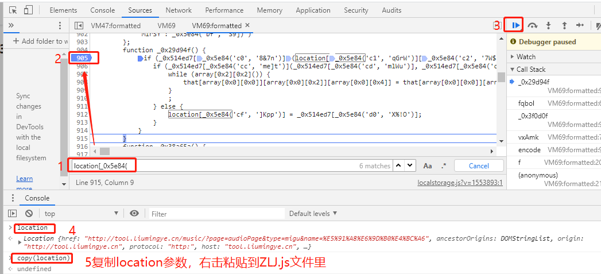Click the live expression eye icon

(x=134, y=213)
